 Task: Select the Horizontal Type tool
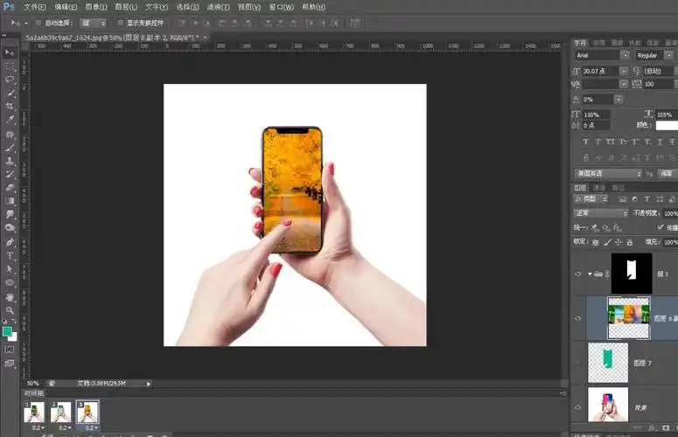[x=10, y=255]
